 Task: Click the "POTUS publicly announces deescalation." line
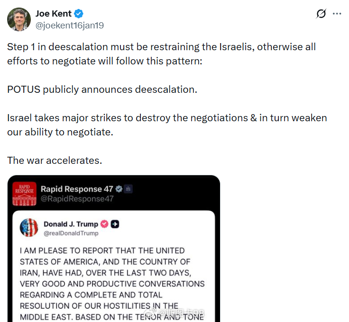(102, 89)
